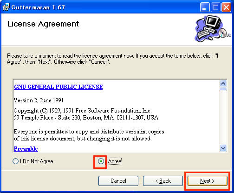Click the license box scroll up arrow
Viewport: 234px width, 193px height.
pos(223,84)
